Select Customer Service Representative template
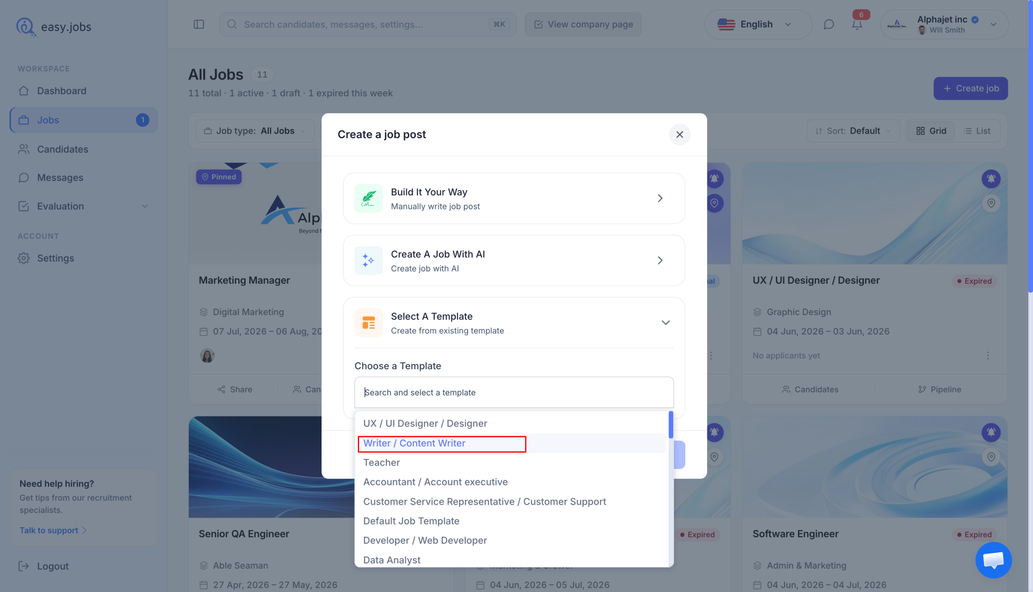Viewport: 1033px width, 592px height. click(511, 501)
